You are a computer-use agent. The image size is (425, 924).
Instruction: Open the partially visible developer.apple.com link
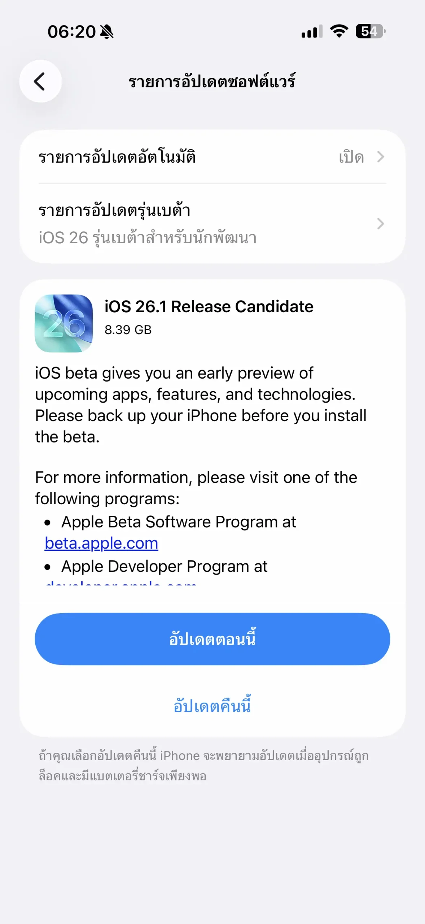(x=121, y=583)
